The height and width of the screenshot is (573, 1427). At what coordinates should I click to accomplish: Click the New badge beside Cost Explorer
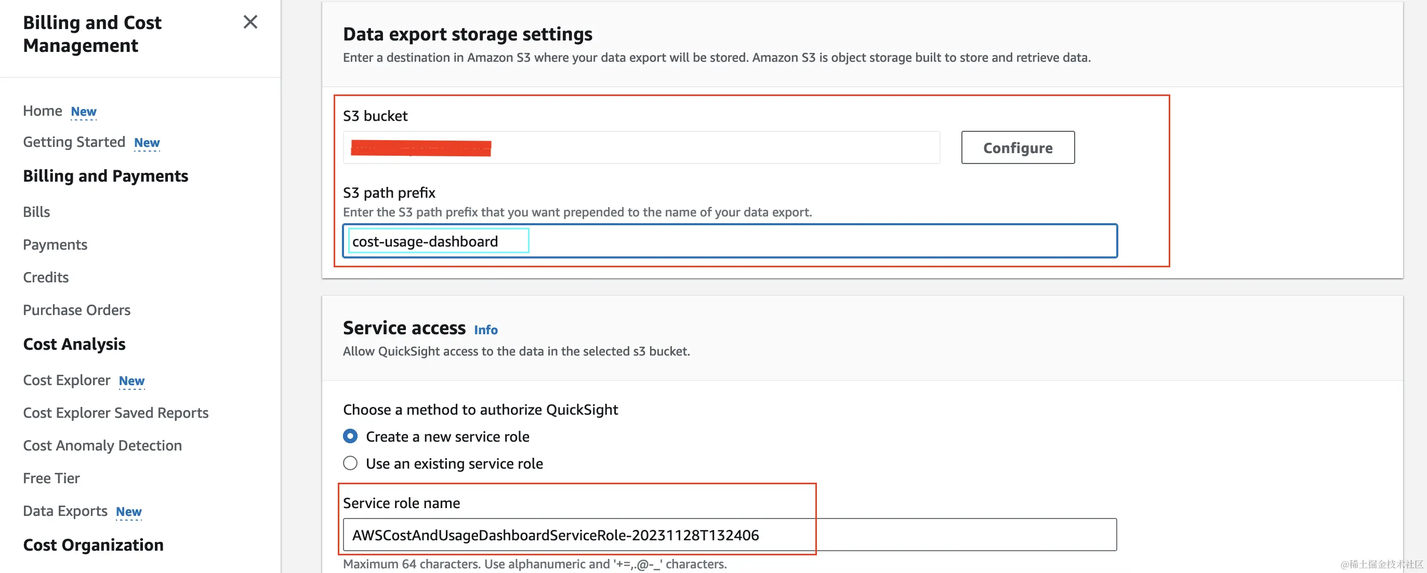coord(131,381)
